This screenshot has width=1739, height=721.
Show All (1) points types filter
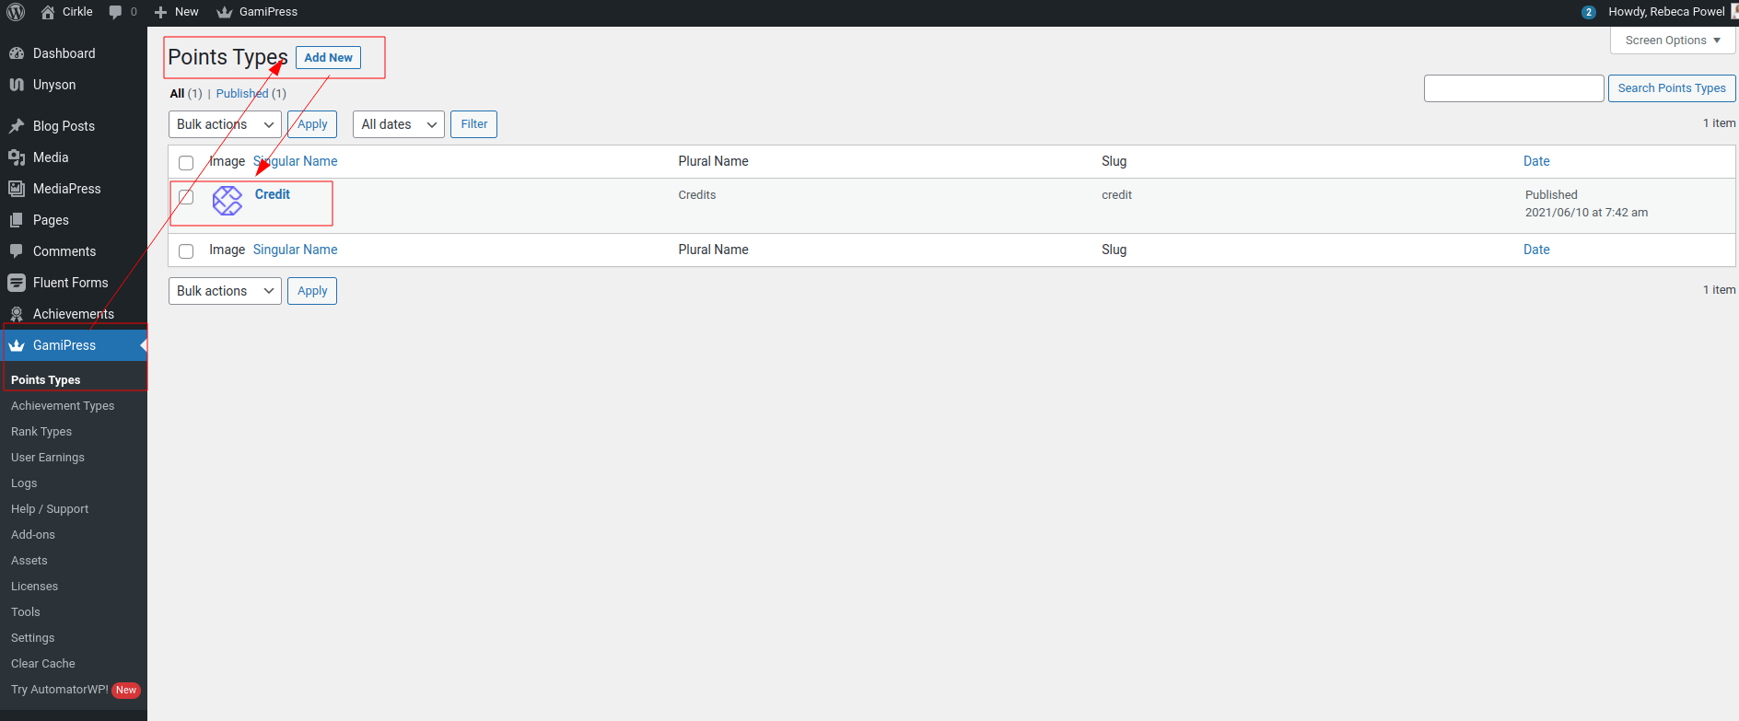click(x=186, y=93)
